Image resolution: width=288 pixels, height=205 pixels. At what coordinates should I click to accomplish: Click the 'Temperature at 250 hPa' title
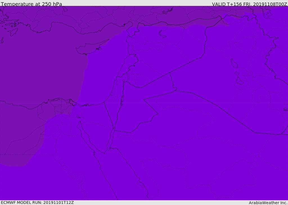point(31,4)
